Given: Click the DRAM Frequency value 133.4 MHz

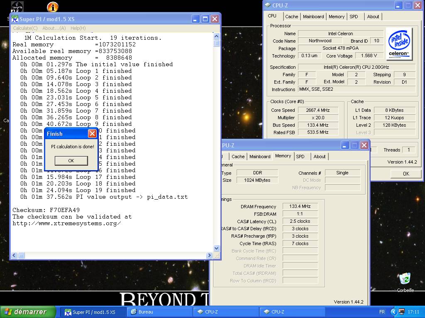Looking at the screenshot, I should point(300,206).
